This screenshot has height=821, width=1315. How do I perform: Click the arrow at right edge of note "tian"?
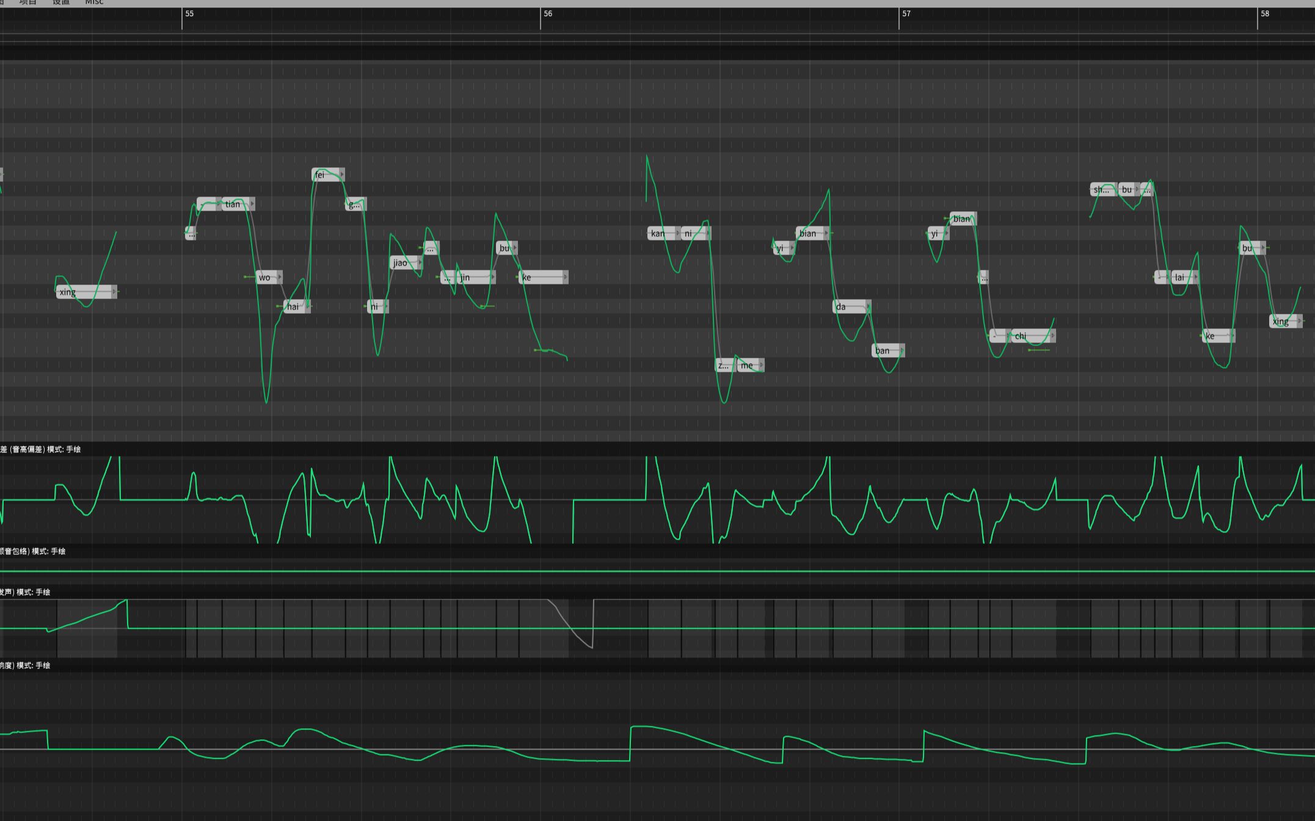[x=251, y=204]
